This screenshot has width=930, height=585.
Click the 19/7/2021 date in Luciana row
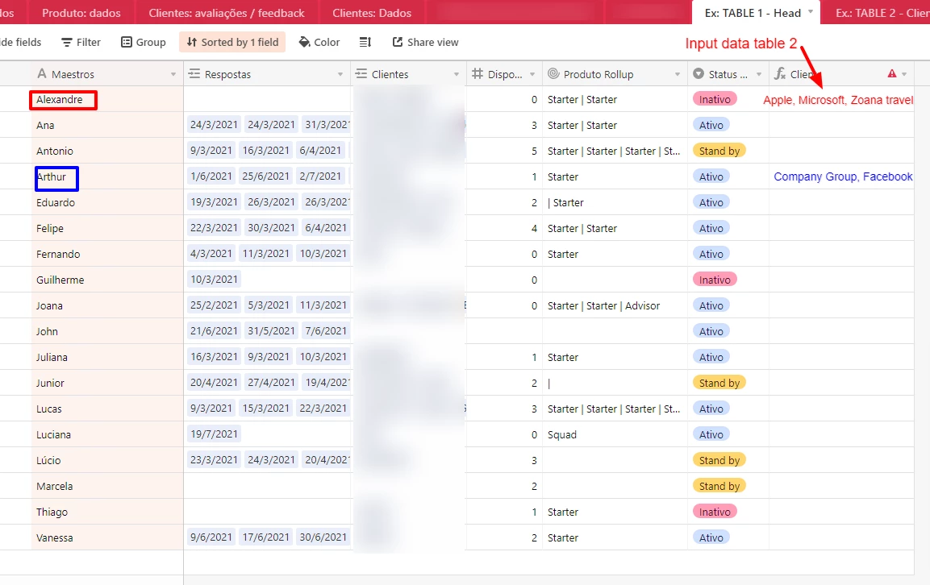[x=214, y=434]
